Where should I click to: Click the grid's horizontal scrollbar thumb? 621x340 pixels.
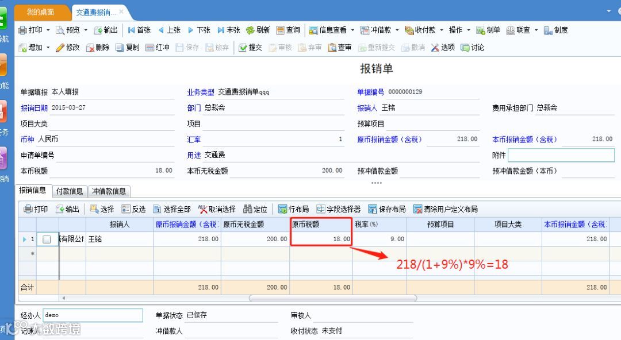point(333,298)
